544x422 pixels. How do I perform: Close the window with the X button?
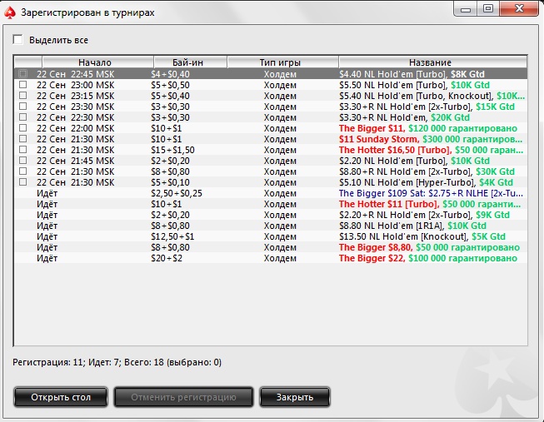tap(519, 8)
